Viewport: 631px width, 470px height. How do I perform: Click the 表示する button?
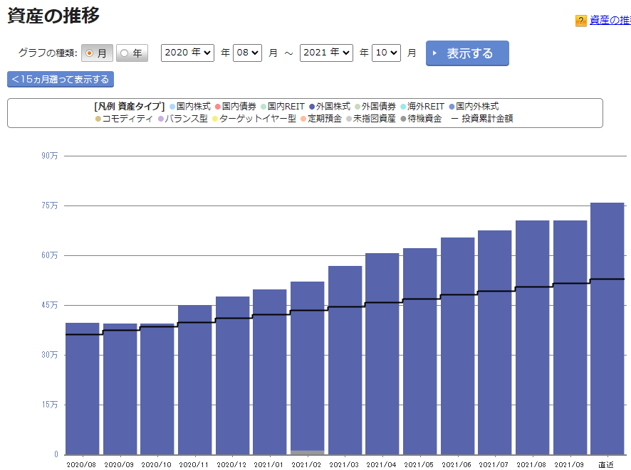[x=467, y=53]
